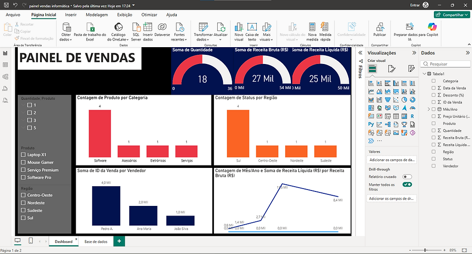The width and height of the screenshot is (472, 254).
Task: Open the Mais visuais dropdown
Action: [x=266, y=32]
